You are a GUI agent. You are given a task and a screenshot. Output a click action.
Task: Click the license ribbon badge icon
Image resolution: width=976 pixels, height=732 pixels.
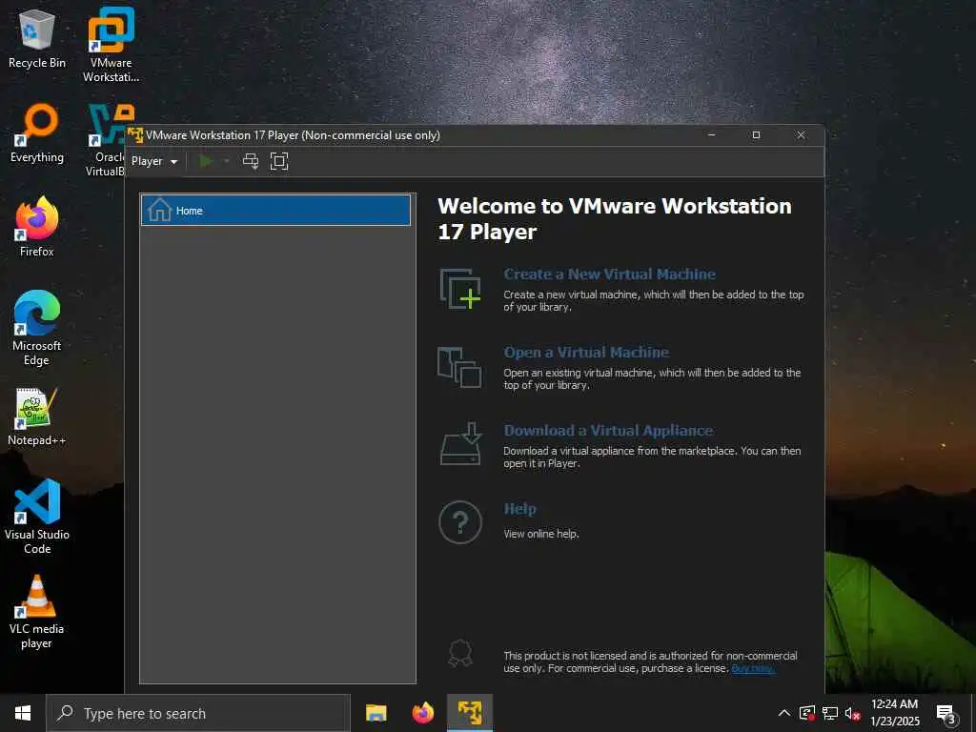(460, 654)
